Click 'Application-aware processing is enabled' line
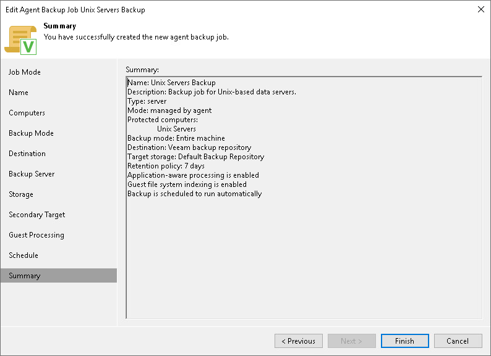 (x=193, y=175)
